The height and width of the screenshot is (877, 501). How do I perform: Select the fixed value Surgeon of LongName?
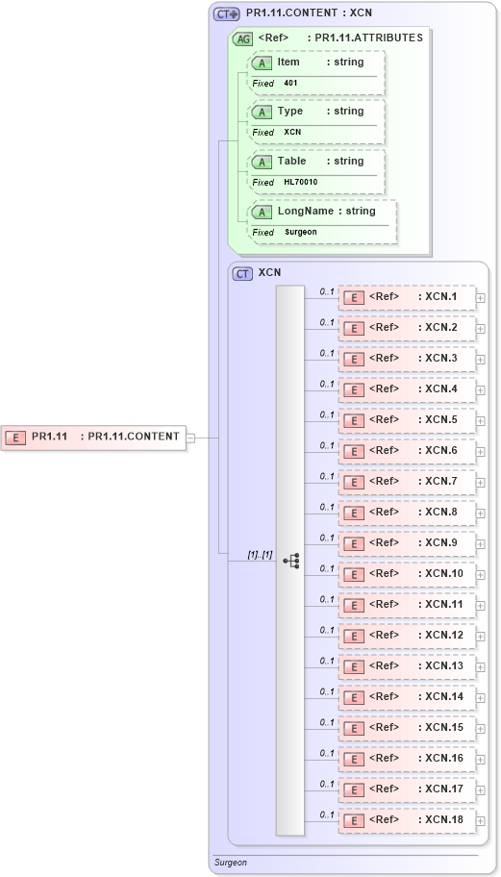[x=301, y=232]
